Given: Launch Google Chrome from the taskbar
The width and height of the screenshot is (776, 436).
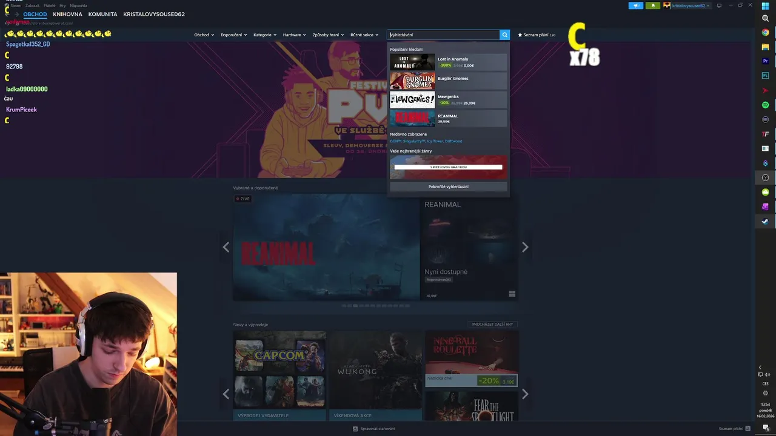Looking at the screenshot, I should pos(765,33).
